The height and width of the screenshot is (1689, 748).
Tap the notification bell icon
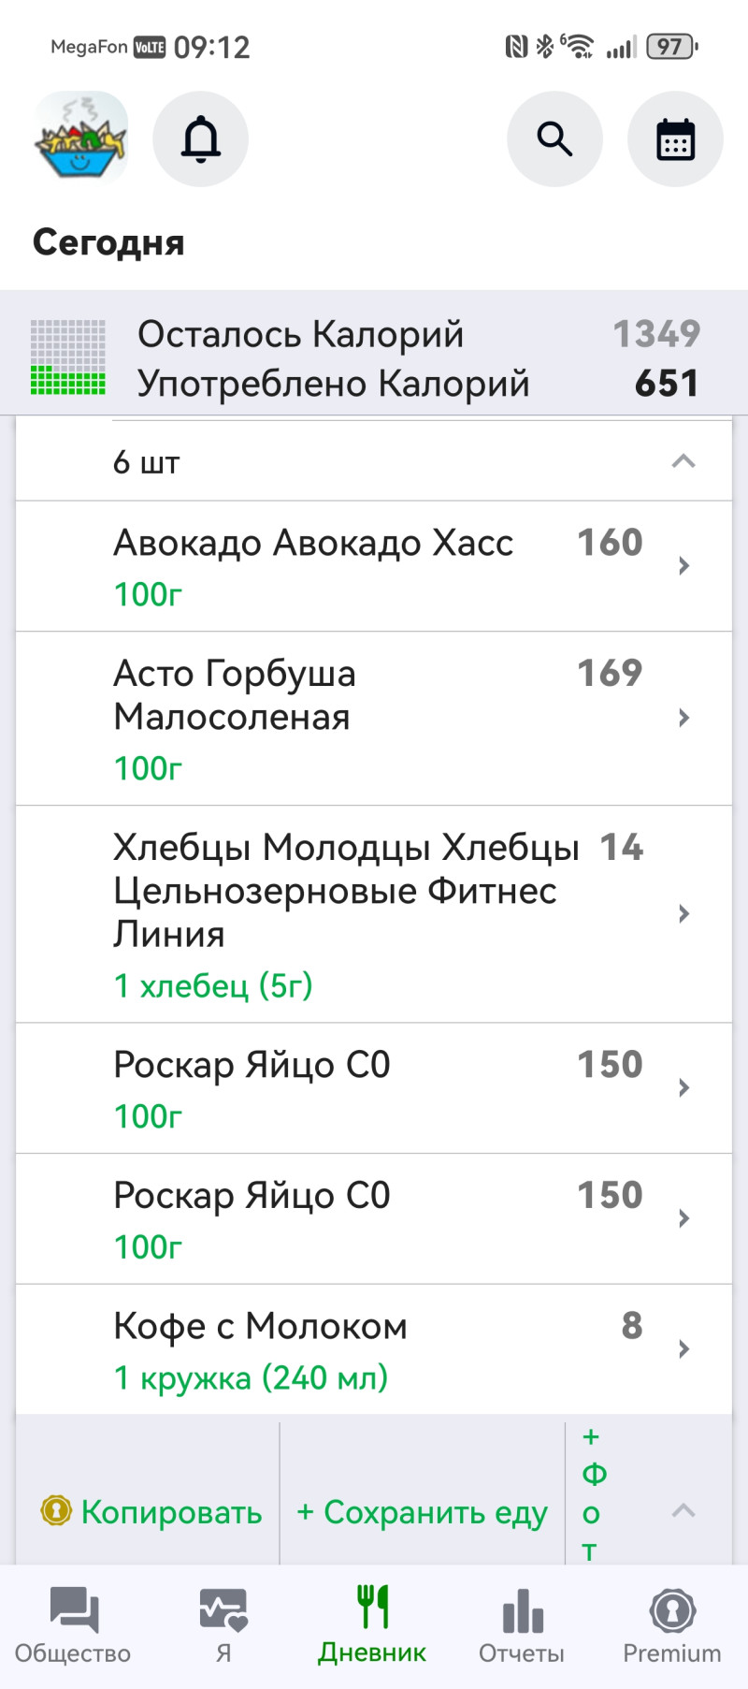[x=200, y=139]
